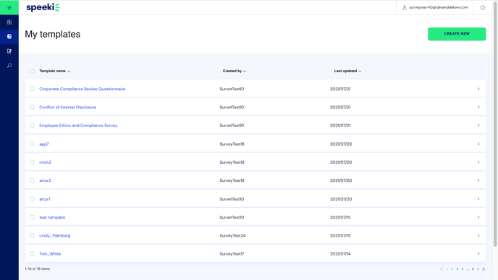The image size is (498, 280).
Task: Click the 2021/07/14 date cell
Action: [x=340, y=254]
